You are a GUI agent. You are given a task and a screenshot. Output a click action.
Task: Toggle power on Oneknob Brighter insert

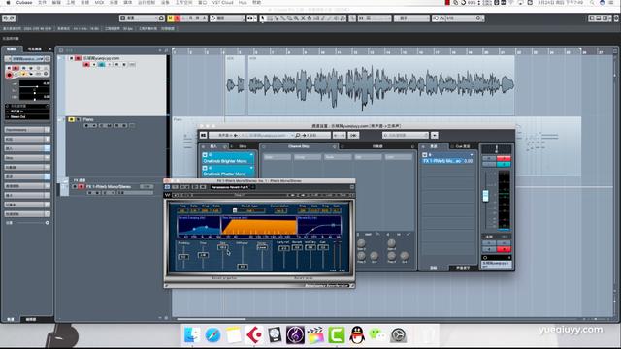point(205,155)
